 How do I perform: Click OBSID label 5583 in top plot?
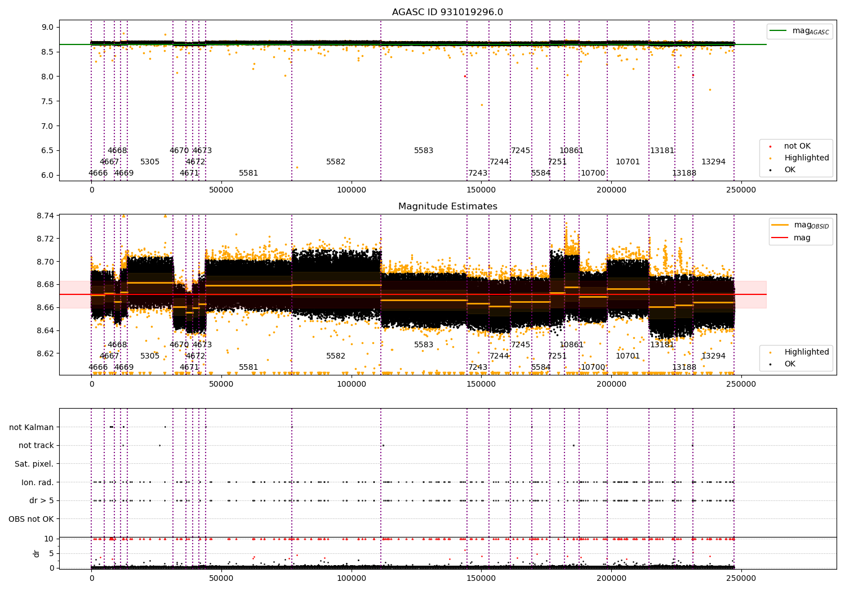[x=424, y=151]
